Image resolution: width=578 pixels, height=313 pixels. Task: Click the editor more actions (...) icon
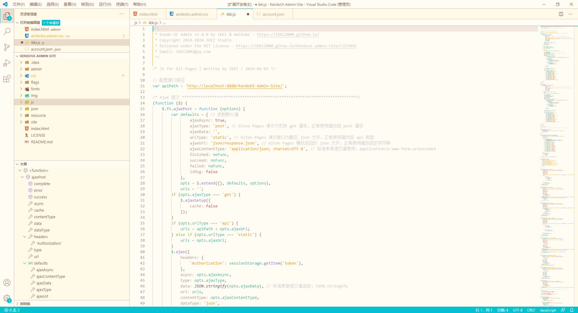point(570,14)
